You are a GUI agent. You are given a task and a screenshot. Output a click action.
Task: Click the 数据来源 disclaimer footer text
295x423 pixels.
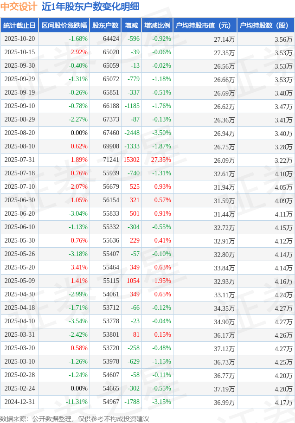click(75, 418)
